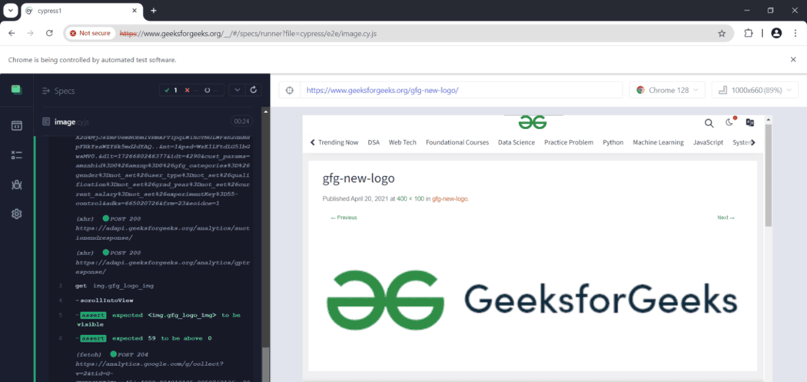Open the Debug bug icon in sidebar

16,184
